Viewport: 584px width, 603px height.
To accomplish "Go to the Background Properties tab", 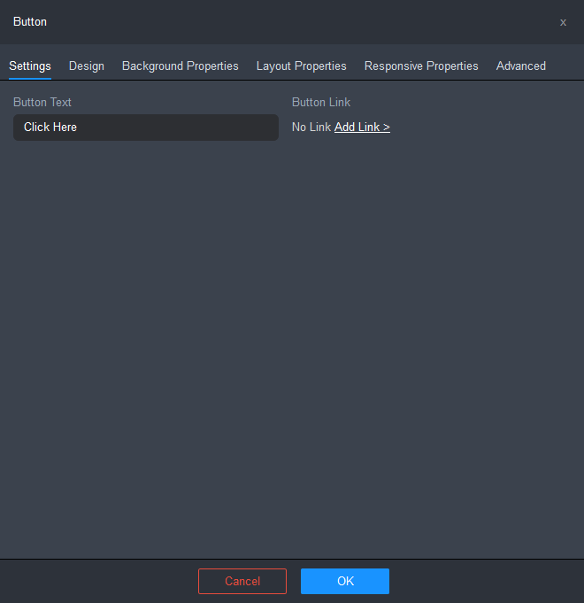I will point(181,66).
